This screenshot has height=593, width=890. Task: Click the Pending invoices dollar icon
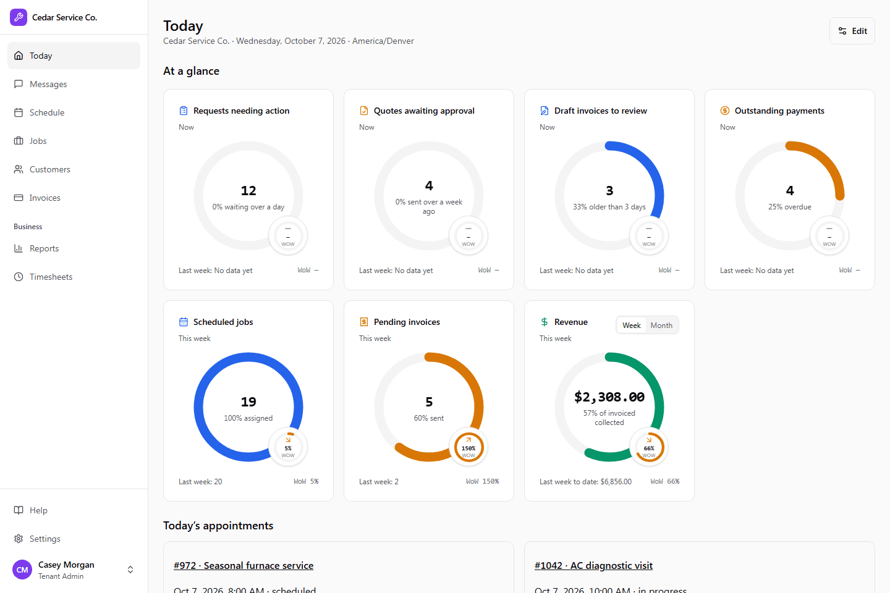point(364,322)
